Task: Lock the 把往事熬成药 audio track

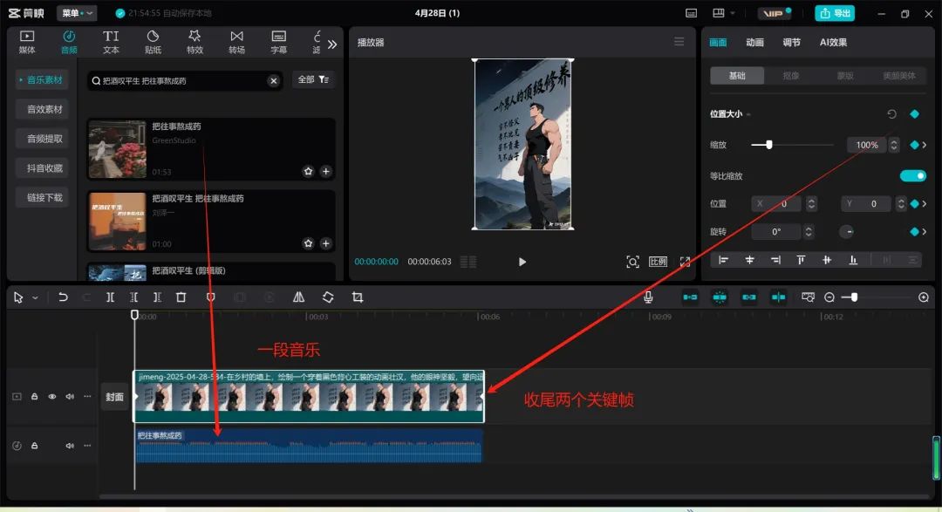Action: (x=34, y=446)
